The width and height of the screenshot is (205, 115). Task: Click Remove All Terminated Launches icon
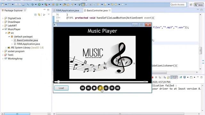click(x=160, y=77)
